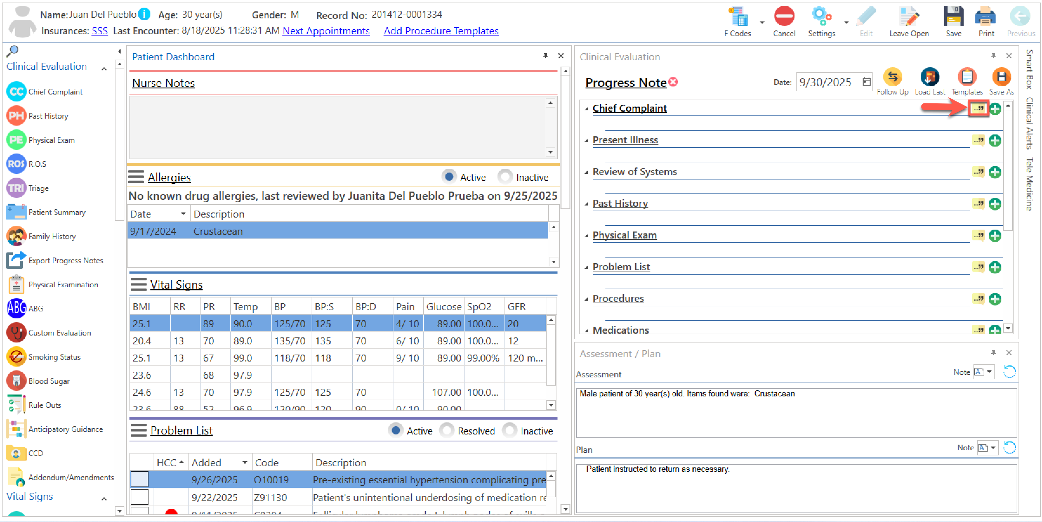Open the Smart Box side tab
This screenshot has width=1042, height=522.
point(1029,69)
